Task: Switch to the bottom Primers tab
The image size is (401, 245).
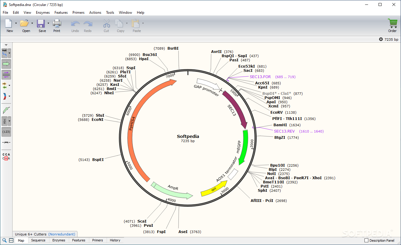Action: [98, 240]
